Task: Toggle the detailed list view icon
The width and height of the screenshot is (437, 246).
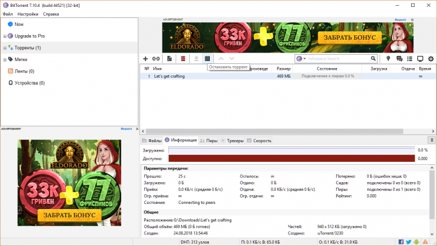Action: [409, 59]
